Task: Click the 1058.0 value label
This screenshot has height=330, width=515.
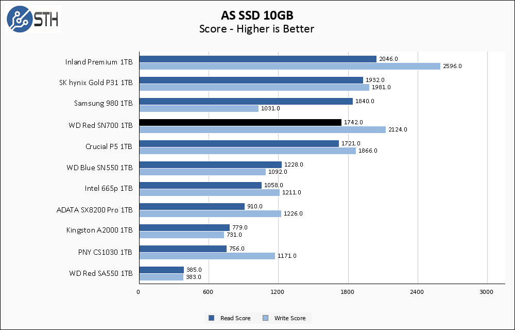Action: tap(273, 186)
